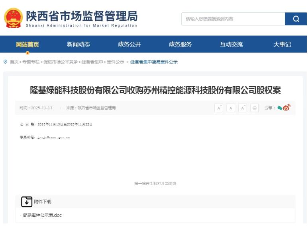308x231 pixels.
Task: Click the print page icon
Action: 255,108
